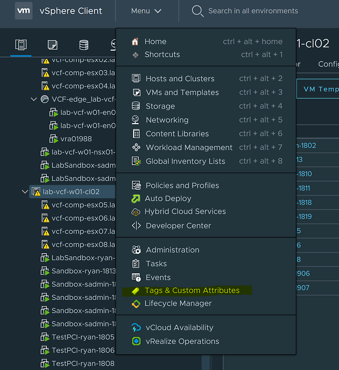The height and width of the screenshot is (370, 339).
Task: Click the Shortcuts diamond icon
Action: (x=136, y=55)
